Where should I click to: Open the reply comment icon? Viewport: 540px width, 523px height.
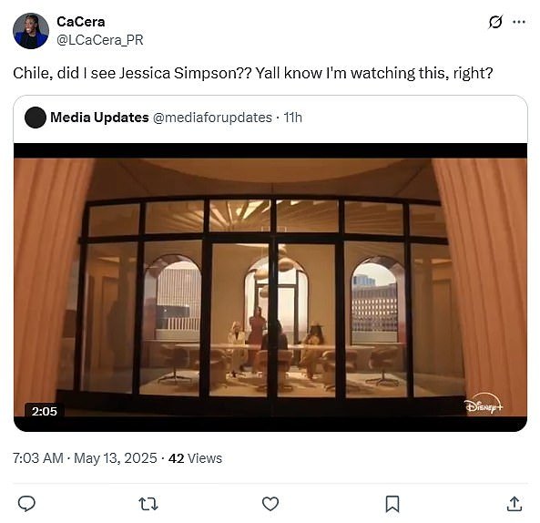pyautogui.click(x=26, y=504)
